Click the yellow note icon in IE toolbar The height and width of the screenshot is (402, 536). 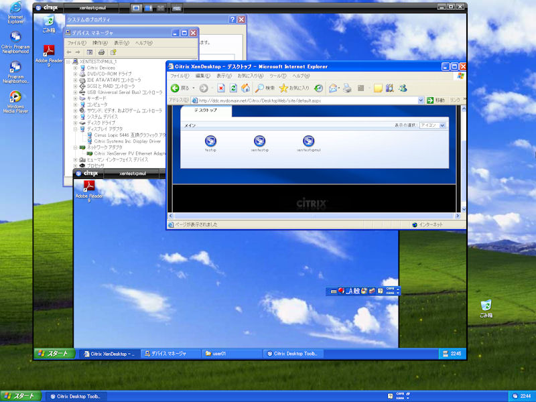click(x=378, y=88)
